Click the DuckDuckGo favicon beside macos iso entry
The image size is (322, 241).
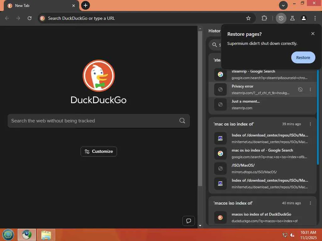[x=220, y=217]
